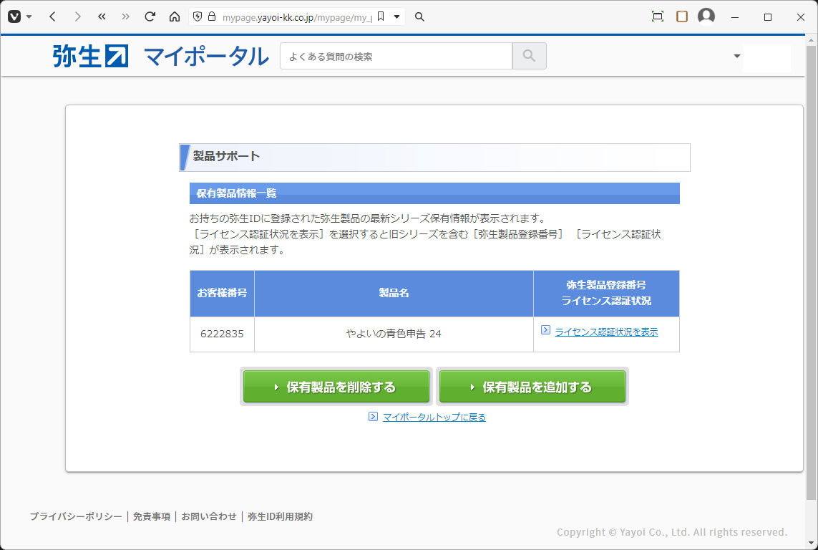This screenshot has height=550, width=818.
Task: Expand the Vivaldi menu small arrow
Action: 29,16
